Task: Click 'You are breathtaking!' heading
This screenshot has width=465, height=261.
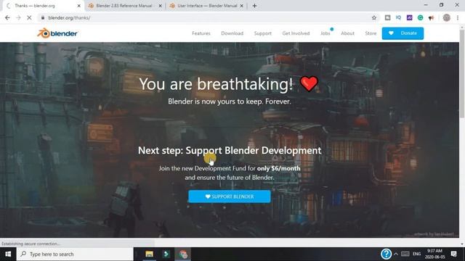Action: click(x=217, y=84)
